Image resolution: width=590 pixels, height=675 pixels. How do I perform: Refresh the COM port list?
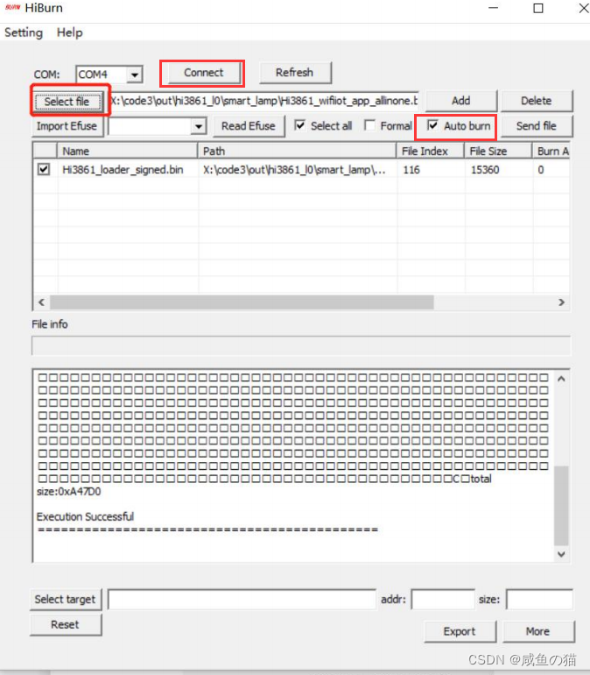point(295,73)
